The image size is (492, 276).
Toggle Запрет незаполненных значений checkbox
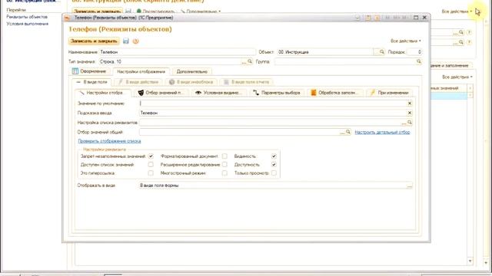[151, 156]
